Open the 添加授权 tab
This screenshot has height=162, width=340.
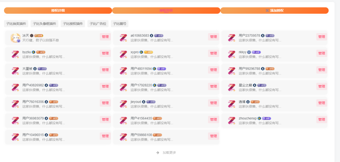[275, 10]
